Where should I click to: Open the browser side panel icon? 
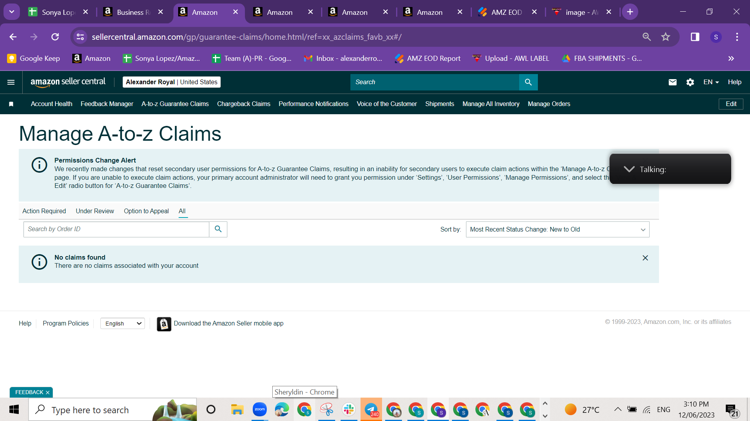(x=695, y=37)
